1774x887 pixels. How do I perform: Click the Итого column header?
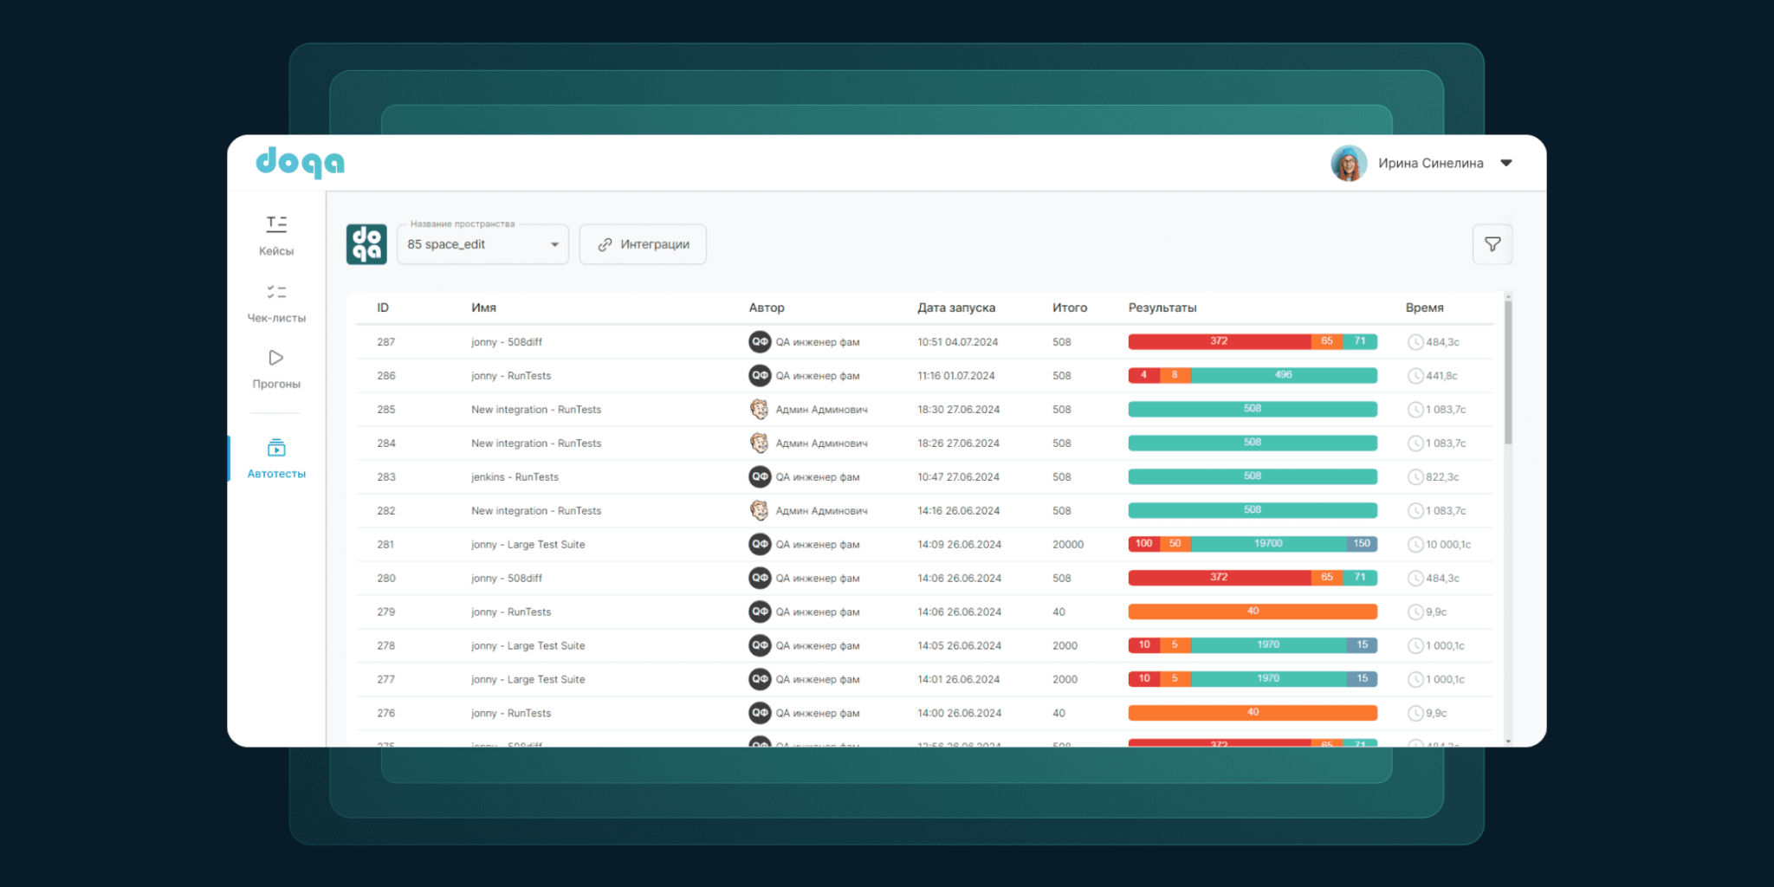click(x=1069, y=308)
